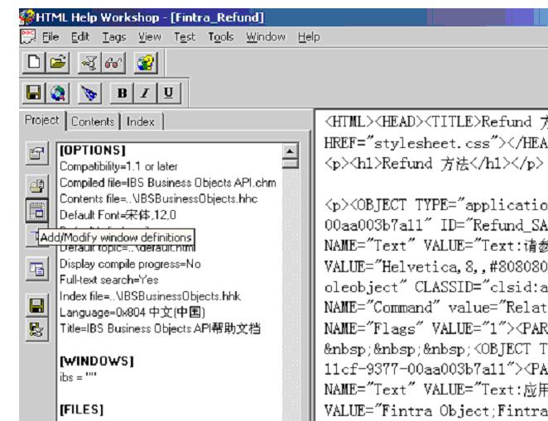Select Display compile progress=No line

[x=130, y=264]
